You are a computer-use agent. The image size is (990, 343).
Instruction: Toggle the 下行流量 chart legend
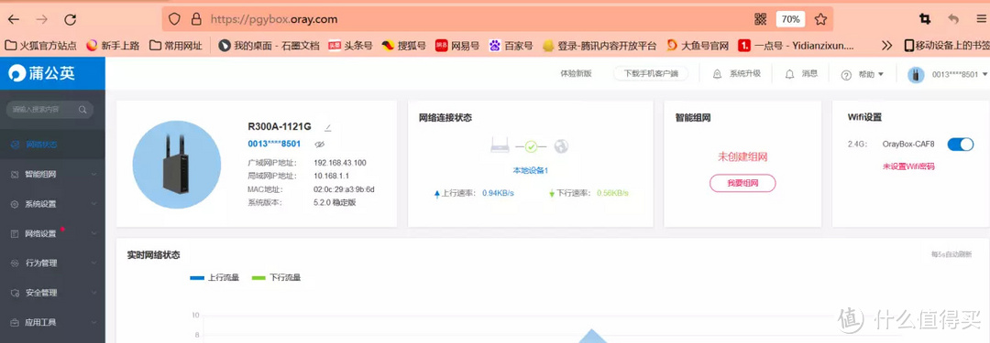276,277
